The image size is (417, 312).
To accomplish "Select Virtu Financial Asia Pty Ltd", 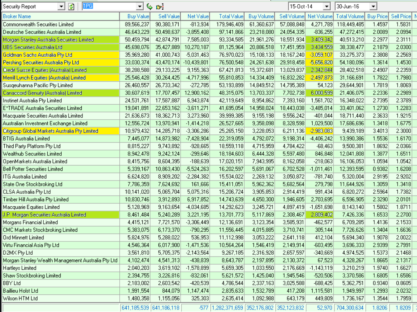I will (60, 245).
